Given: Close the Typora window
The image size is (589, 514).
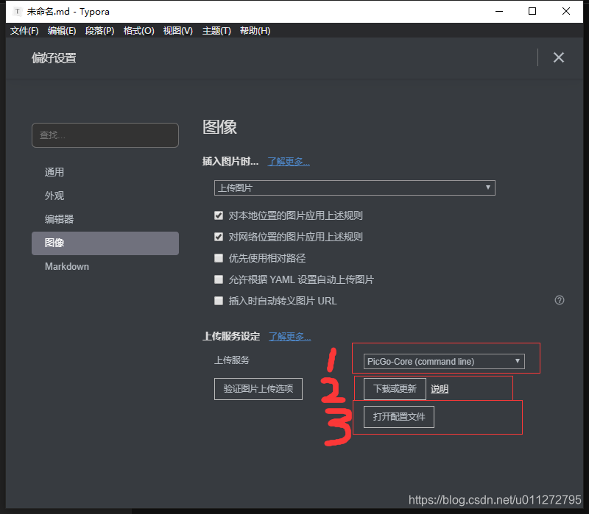Looking at the screenshot, I should (x=566, y=11).
